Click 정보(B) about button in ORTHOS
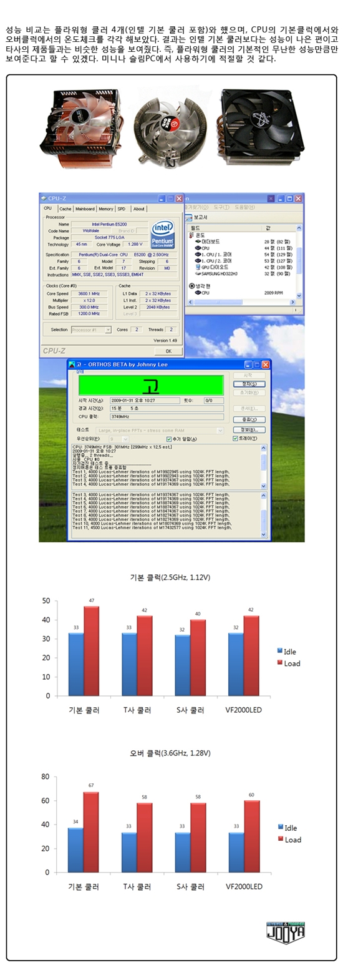The width and height of the screenshot is (343, 970). [x=248, y=430]
